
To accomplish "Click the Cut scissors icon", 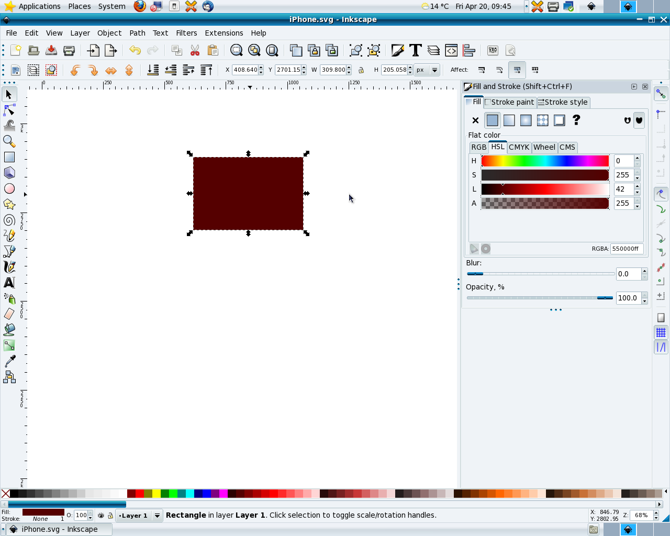I will [x=195, y=50].
